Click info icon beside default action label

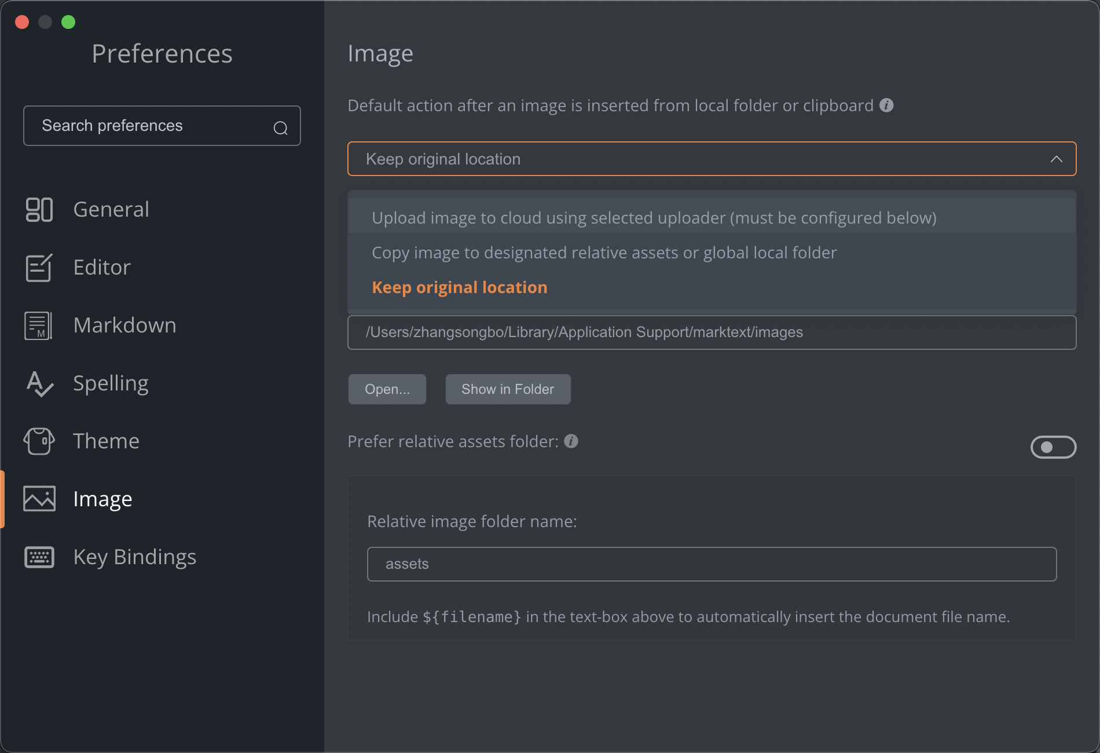pyautogui.click(x=886, y=105)
